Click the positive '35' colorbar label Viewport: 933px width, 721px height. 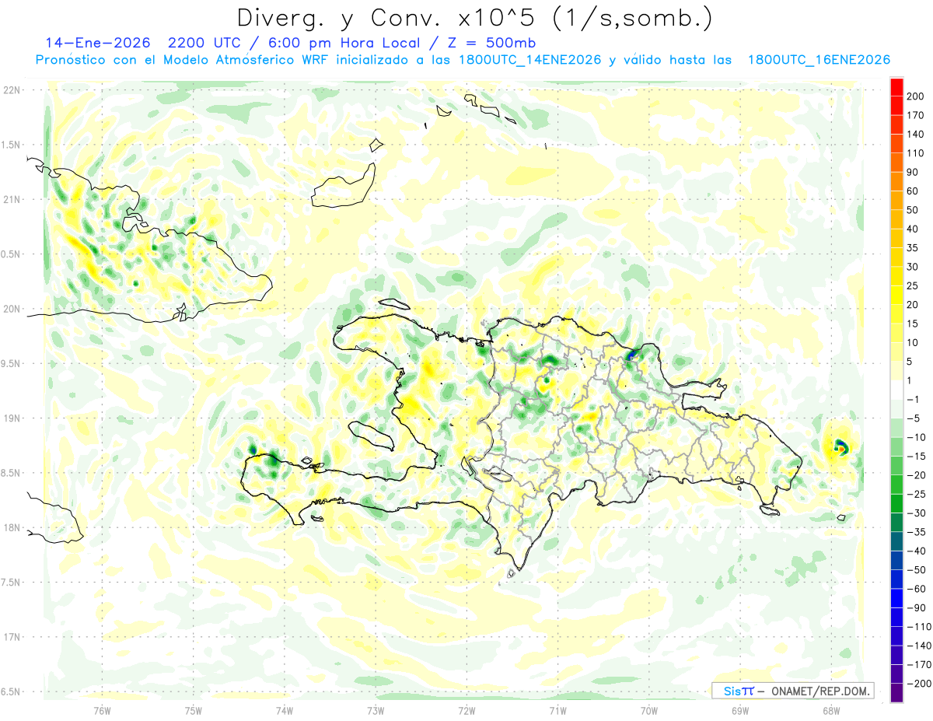click(x=914, y=248)
